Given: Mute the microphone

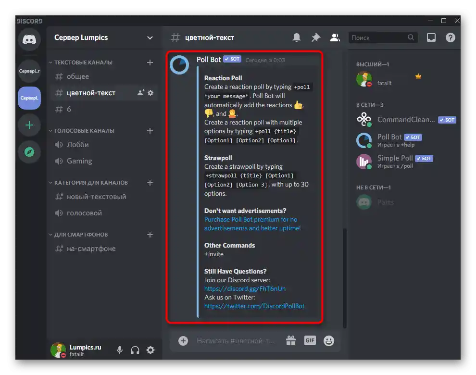Looking at the screenshot, I should (120, 350).
